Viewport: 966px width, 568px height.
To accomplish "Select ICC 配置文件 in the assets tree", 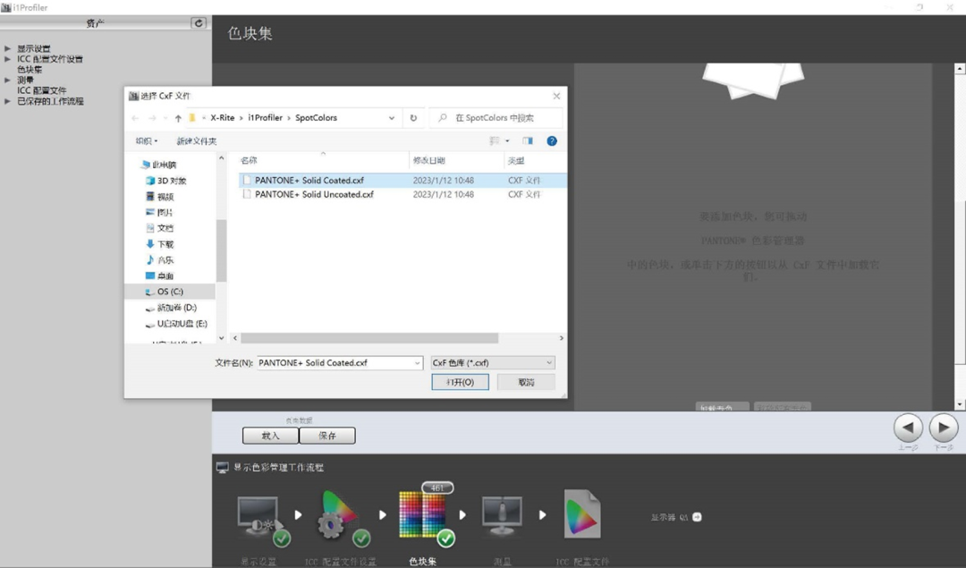I will pos(41,90).
